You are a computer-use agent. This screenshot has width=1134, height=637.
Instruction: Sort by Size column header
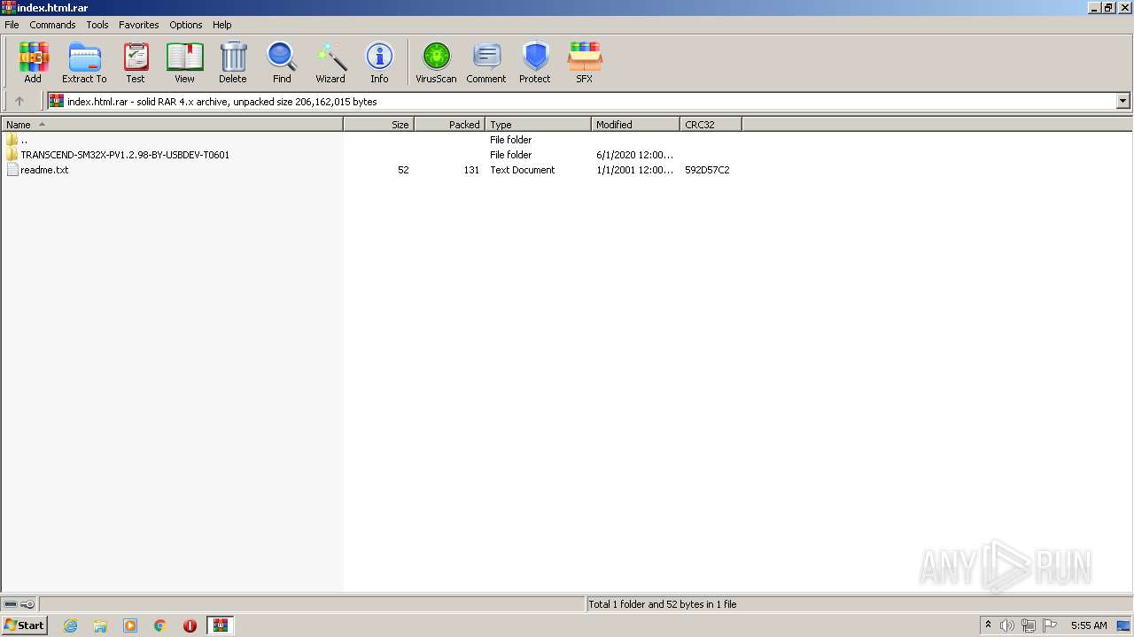point(378,125)
